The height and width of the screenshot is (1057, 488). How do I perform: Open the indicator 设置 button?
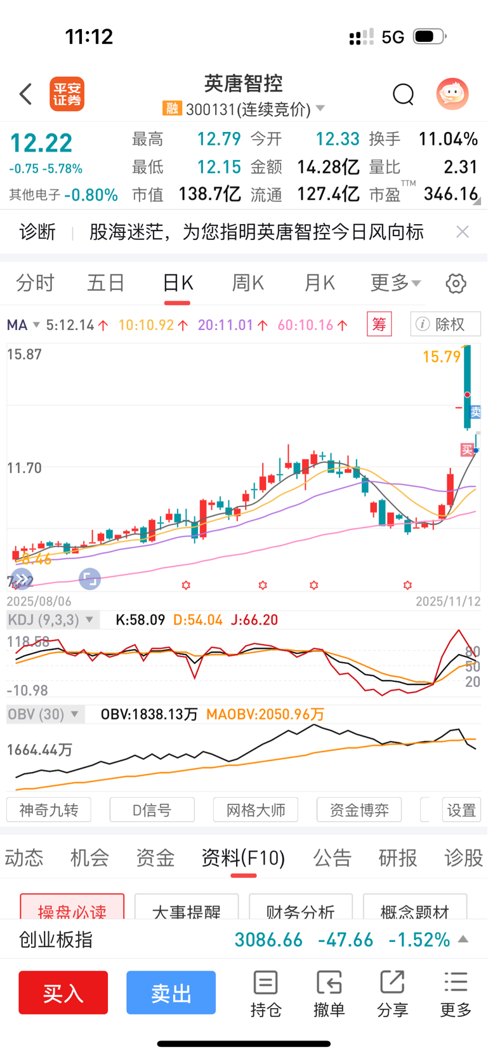461,810
